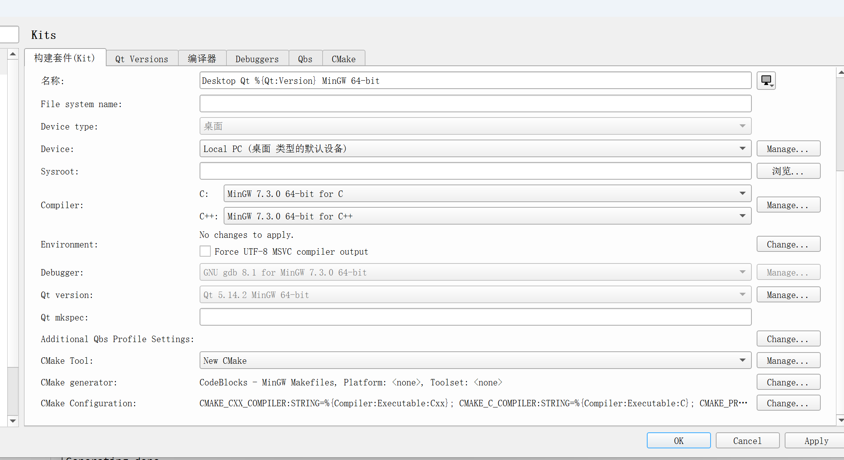The width and height of the screenshot is (844, 460).
Task: Click the Qt mkspec input field
Action: click(x=475, y=317)
